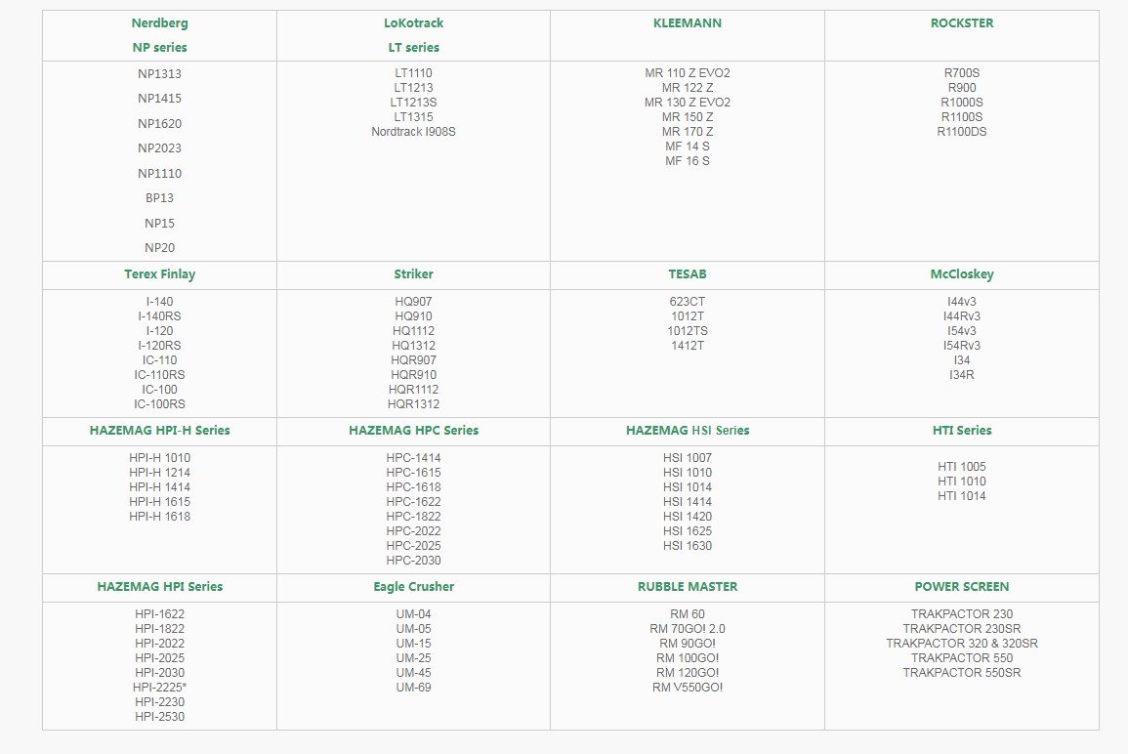Click MR 110 Z EVO2

(687, 73)
